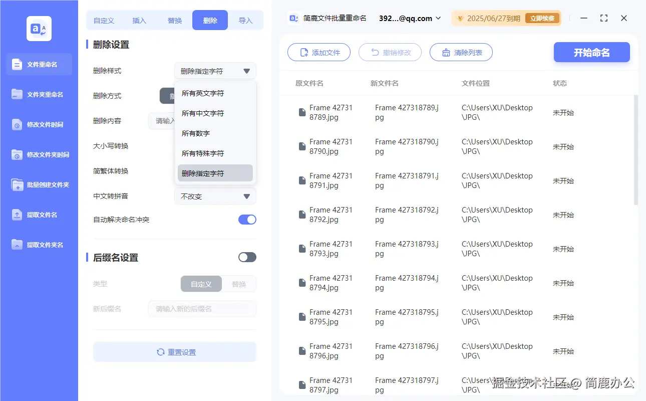Open the 文件夹重命名 sidebar tool
This screenshot has width=646, height=401.
click(x=18, y=94)
